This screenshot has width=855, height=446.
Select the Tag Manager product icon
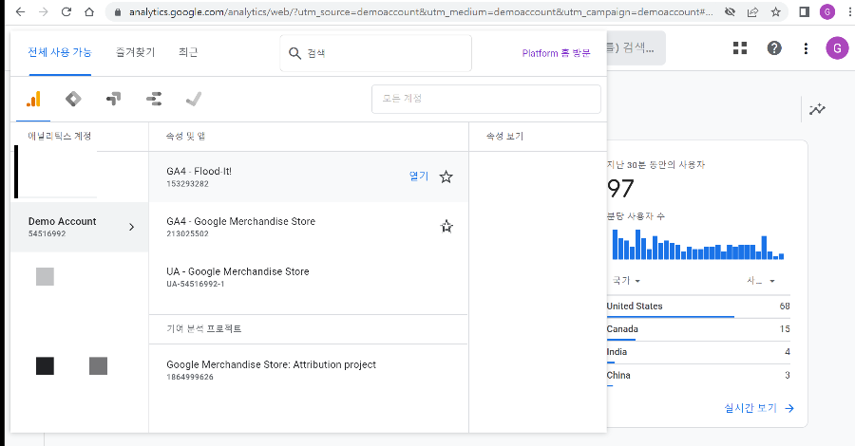point(73,99)
